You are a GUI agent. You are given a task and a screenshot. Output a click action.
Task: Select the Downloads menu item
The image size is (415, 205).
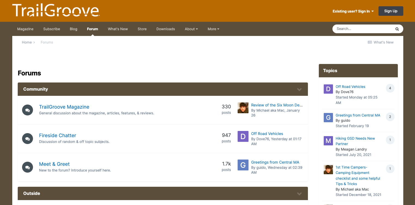[x=165, y=29]
